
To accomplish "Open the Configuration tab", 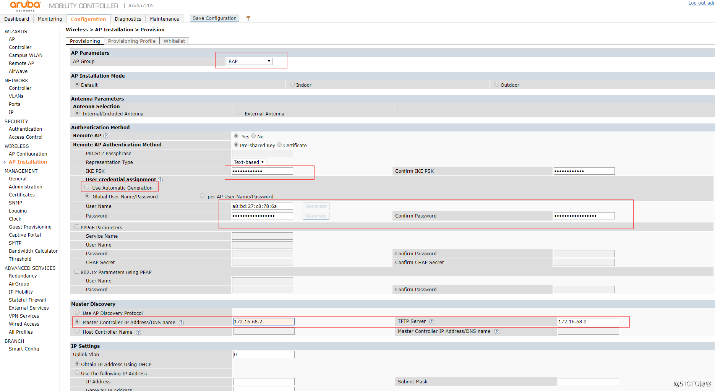I will 88,19.
